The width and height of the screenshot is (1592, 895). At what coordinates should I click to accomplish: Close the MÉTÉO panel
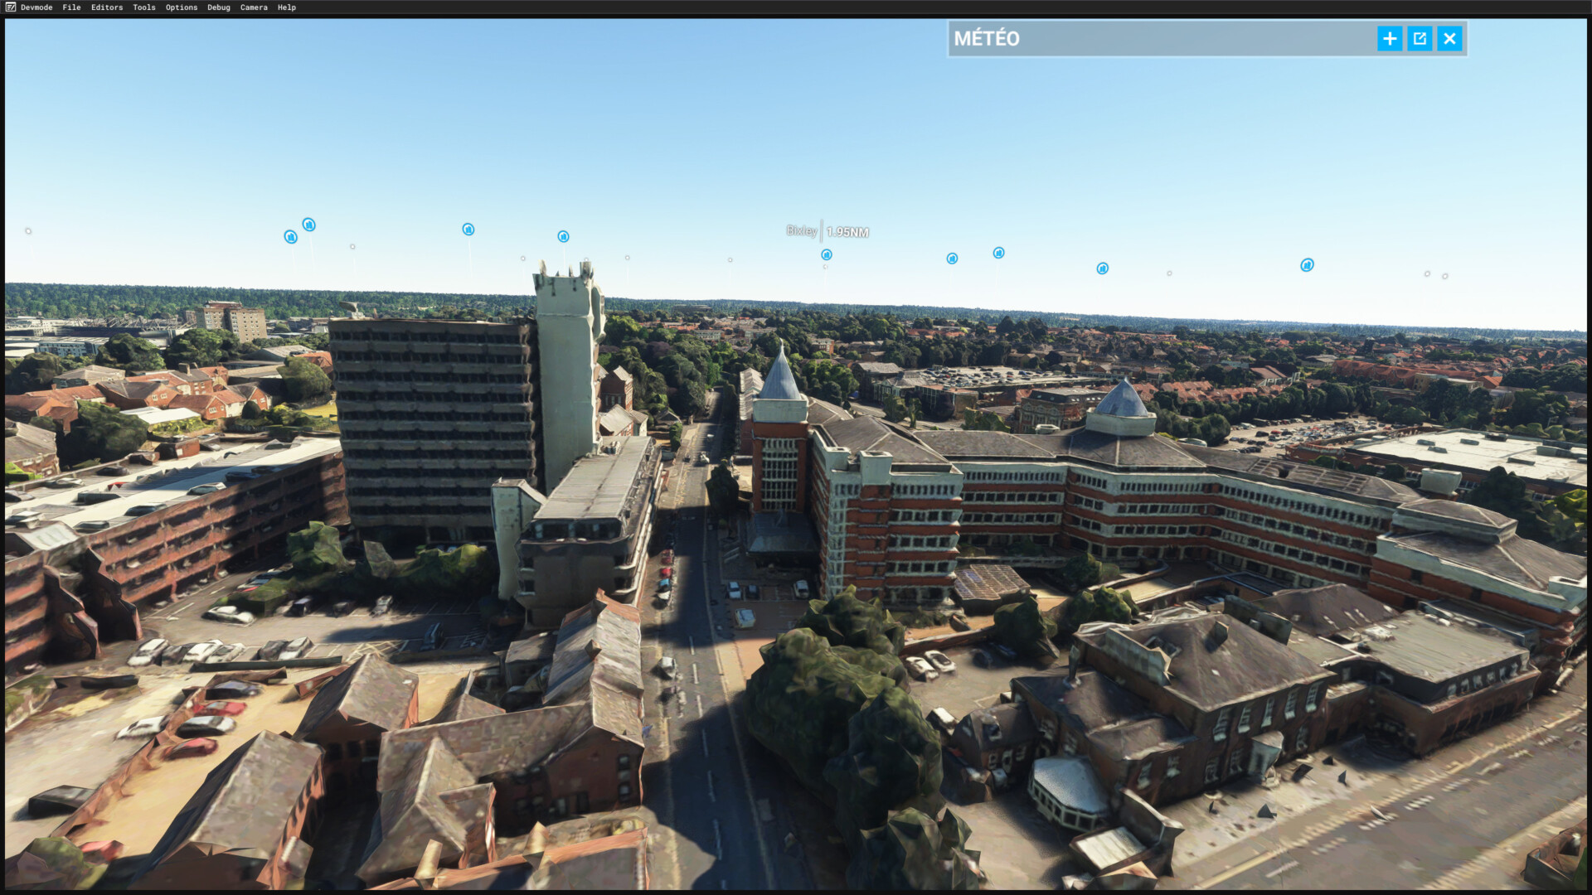tap(1449, 39)
